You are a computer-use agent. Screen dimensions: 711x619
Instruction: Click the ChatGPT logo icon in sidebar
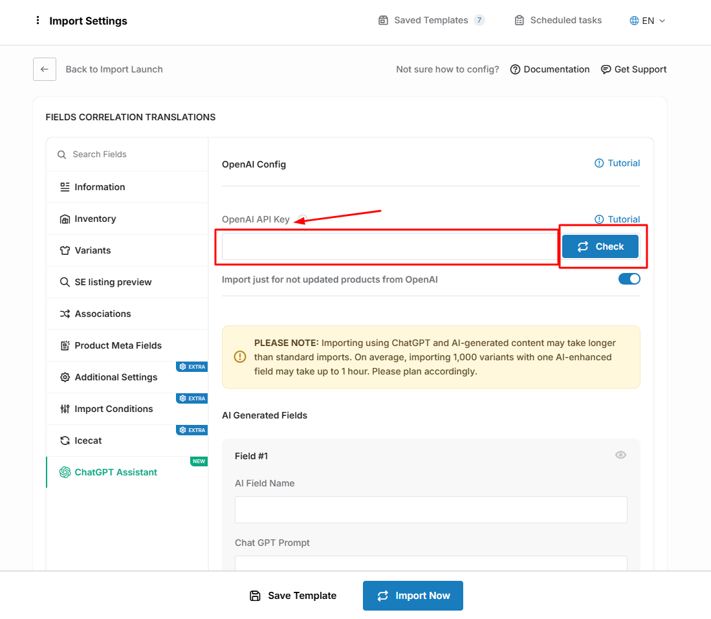[x=65, y=473]
